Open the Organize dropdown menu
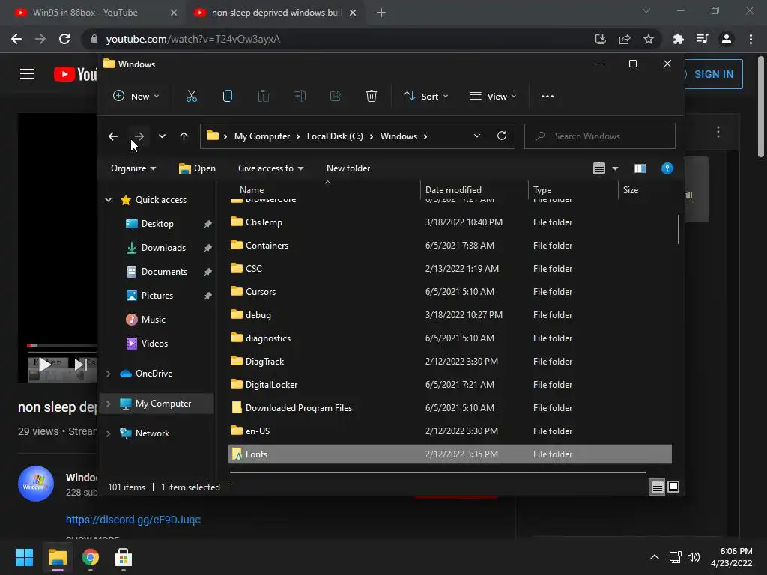Viewport: 767px width, 575px height. point(133,168)
